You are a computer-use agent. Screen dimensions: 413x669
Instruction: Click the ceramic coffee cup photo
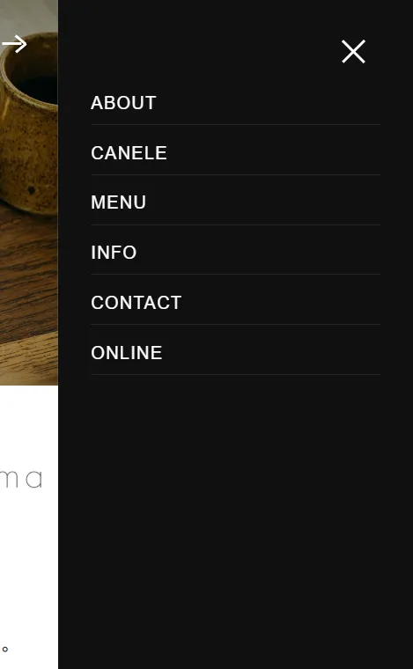(x=28, y=124)
